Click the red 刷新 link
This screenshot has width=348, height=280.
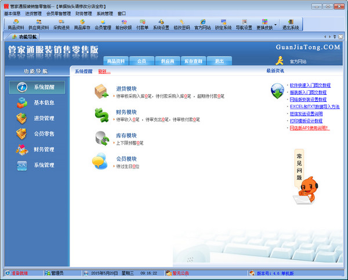[x=104, y=71]
